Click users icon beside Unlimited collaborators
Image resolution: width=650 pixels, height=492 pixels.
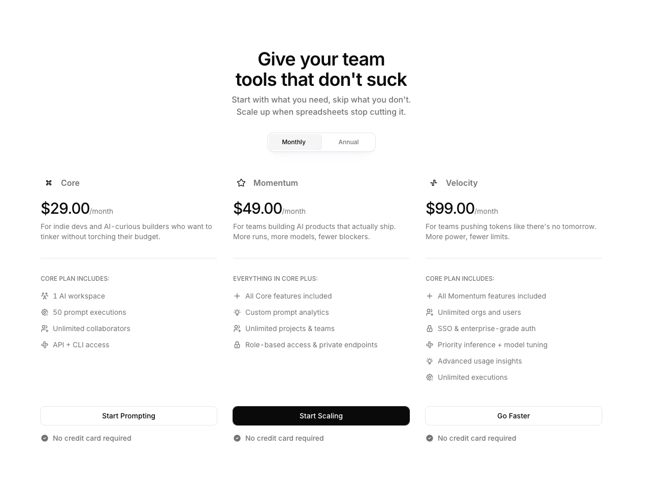pyautogui.click(x=45, y=329)
